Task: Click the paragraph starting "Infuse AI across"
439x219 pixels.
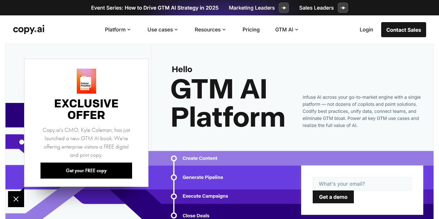Action: pos(362,111)
